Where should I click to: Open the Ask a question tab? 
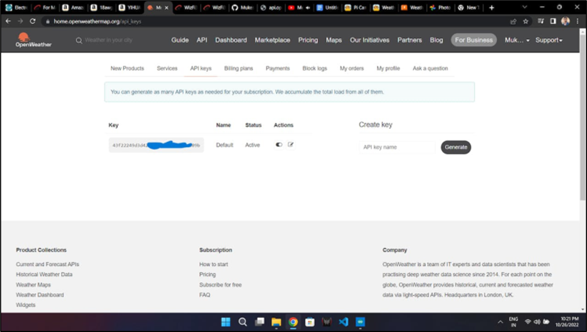coord(430,69)
